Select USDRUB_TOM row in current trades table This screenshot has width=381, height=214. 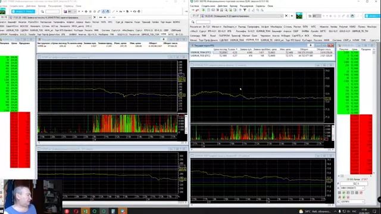262,52
